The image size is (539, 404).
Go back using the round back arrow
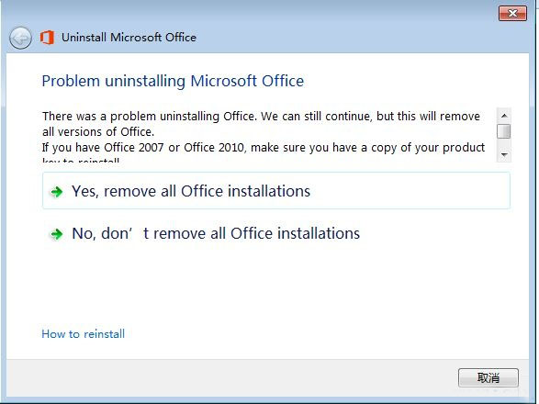tap(20, 38)
